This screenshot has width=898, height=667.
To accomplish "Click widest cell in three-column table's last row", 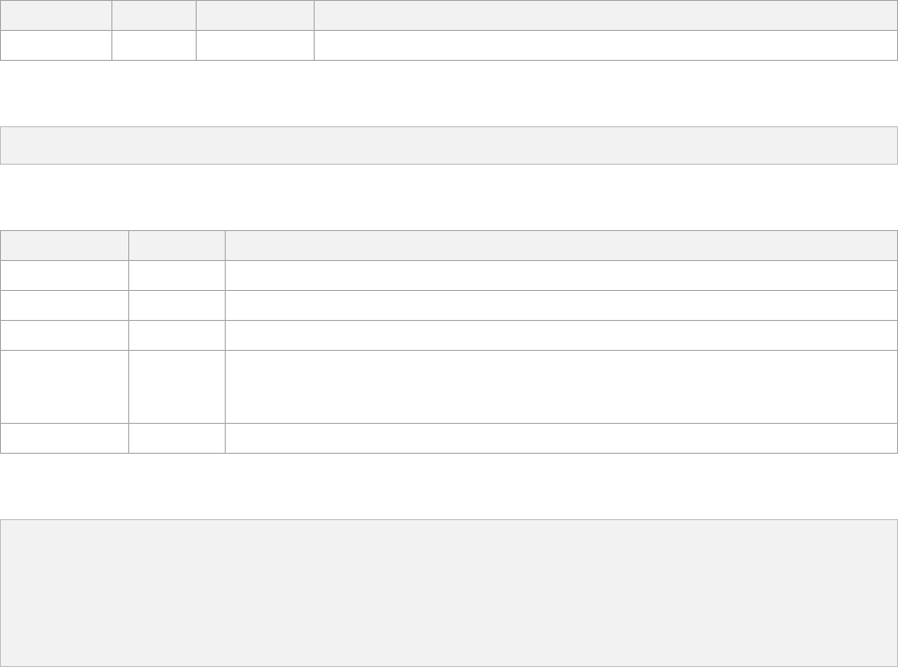I will pos(561,438).
